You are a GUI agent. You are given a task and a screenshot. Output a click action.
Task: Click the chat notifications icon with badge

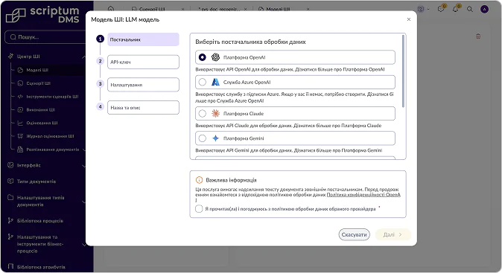click(441, 9)
